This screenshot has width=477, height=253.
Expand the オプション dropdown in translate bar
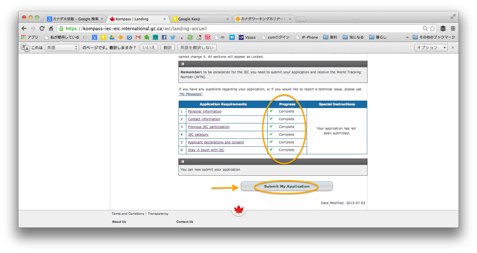pyautogui.click(x=431, y=48)
